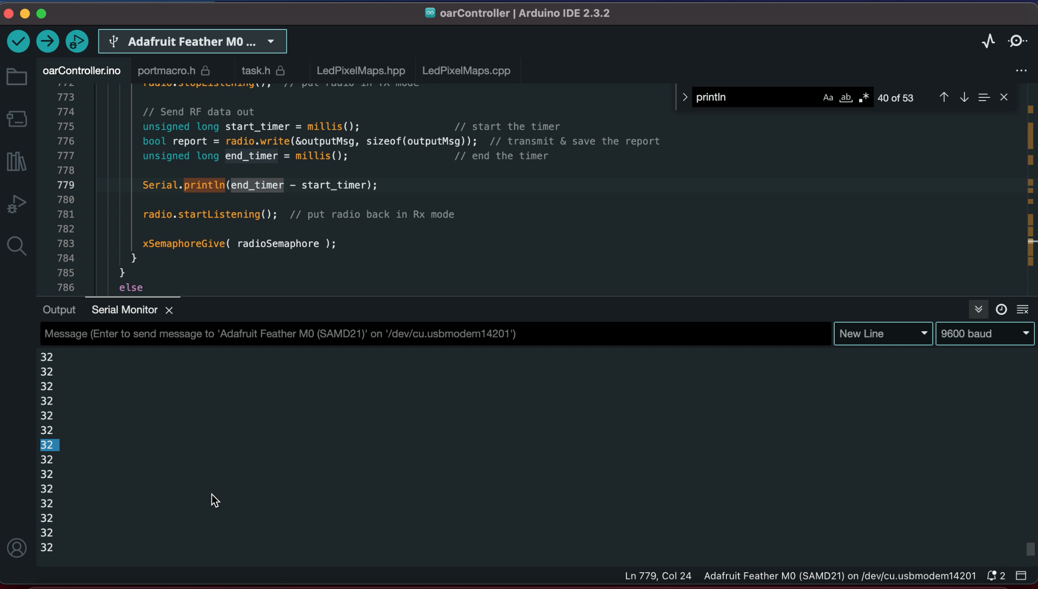This screenshot has width=1038, height=589.
Task: Open the editor tabs more-options ellipsis
Action: [1021, 71]
